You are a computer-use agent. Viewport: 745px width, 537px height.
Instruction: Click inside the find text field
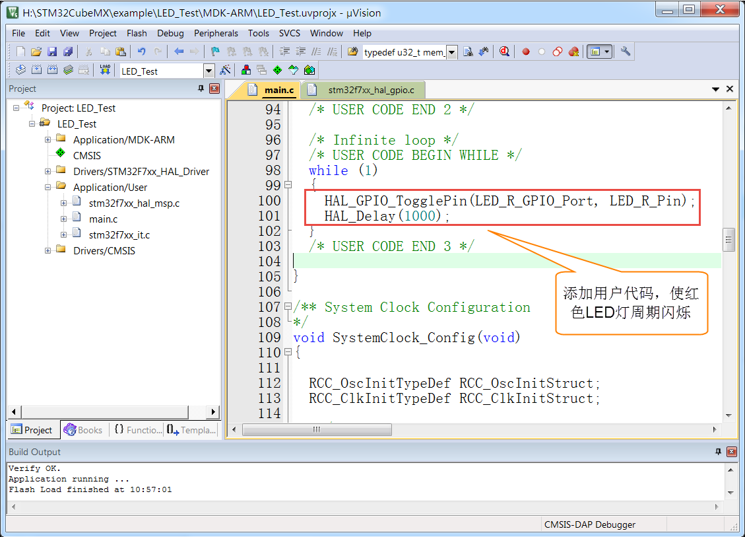click(x=405, y=52)
